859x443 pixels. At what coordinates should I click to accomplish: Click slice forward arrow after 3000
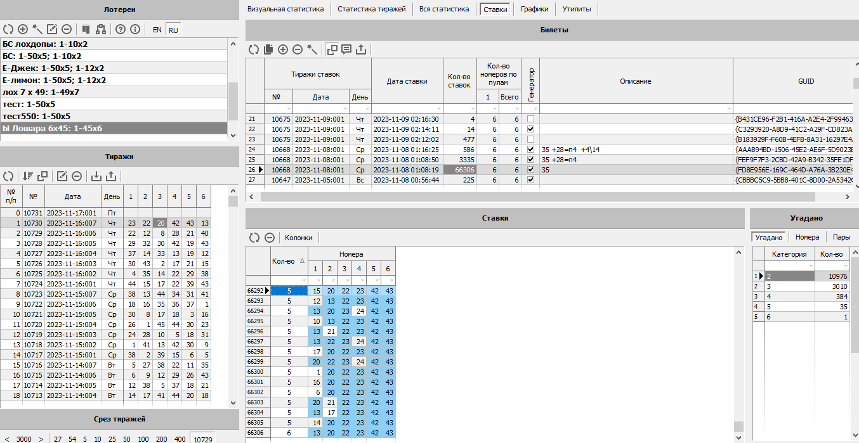(x=41, y=439)
